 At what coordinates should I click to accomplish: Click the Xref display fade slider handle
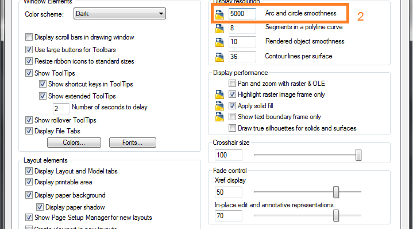[336, 192]
